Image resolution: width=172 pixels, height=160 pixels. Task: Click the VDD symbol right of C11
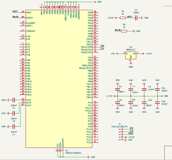tap(164, 96)
